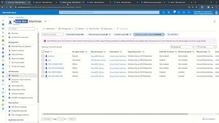Toggle the select-all checkbox in table header
Screen dimensions: 219x123
pos(43,52)
